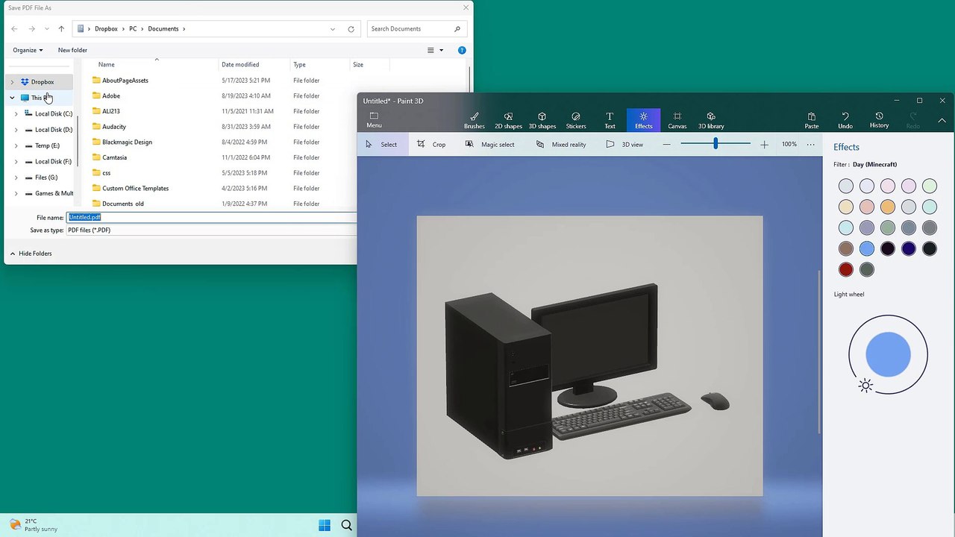955x537 pixels.
Task: Click the New folder button
Action: pyautogui.click(x=72, y=50)
